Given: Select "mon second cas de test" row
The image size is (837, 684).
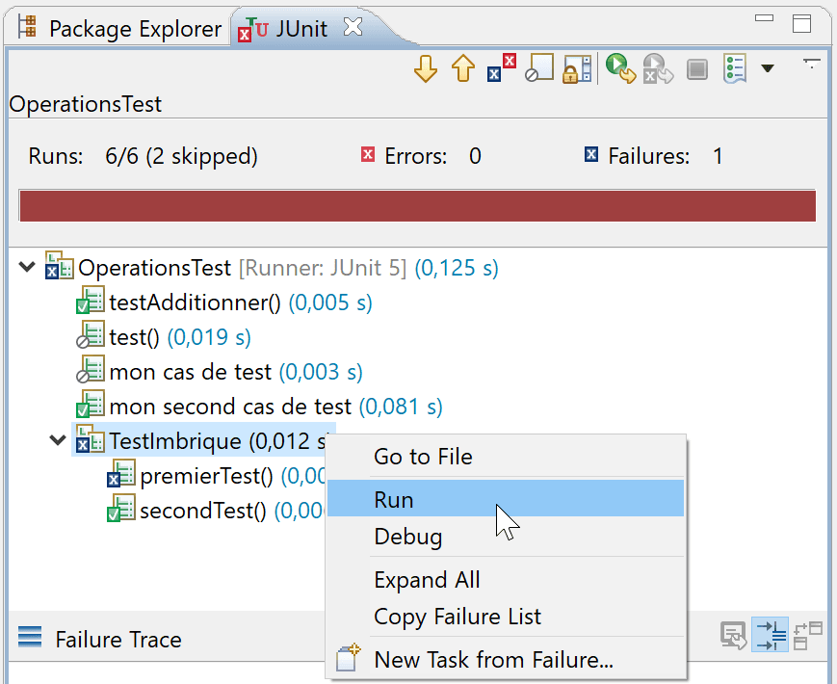Looking at the screenshot, I should 259,407.
